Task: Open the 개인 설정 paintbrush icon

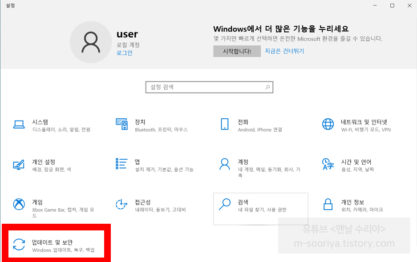Action: (19, 165)
